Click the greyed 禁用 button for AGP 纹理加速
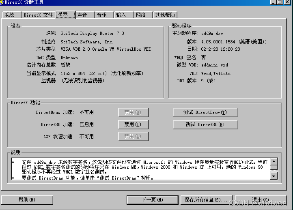Screen dimensions: 293x210 click(133, 137)
